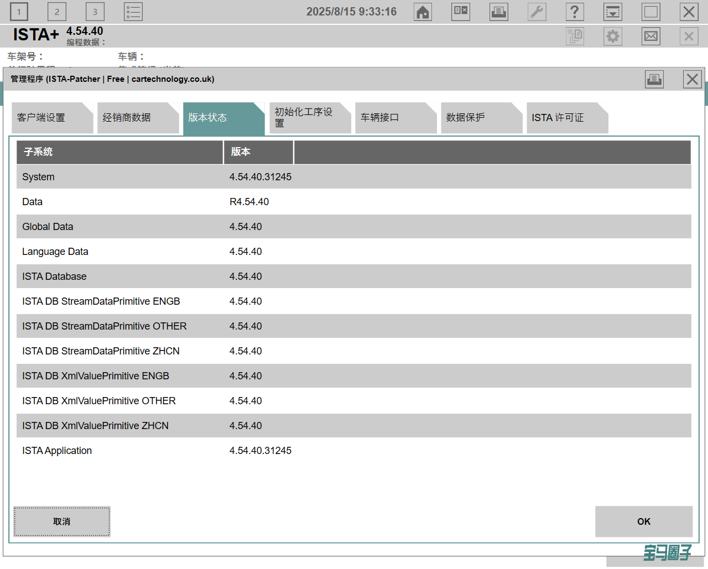Go to the 车辆接口 tab
708x569 pixels.
click(x=394, y=118)
